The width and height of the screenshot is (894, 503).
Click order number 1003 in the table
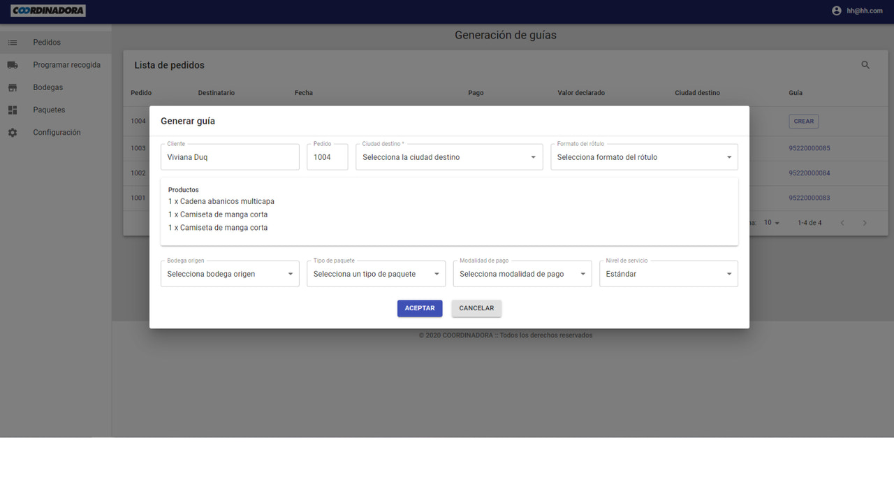pos(138,148)
